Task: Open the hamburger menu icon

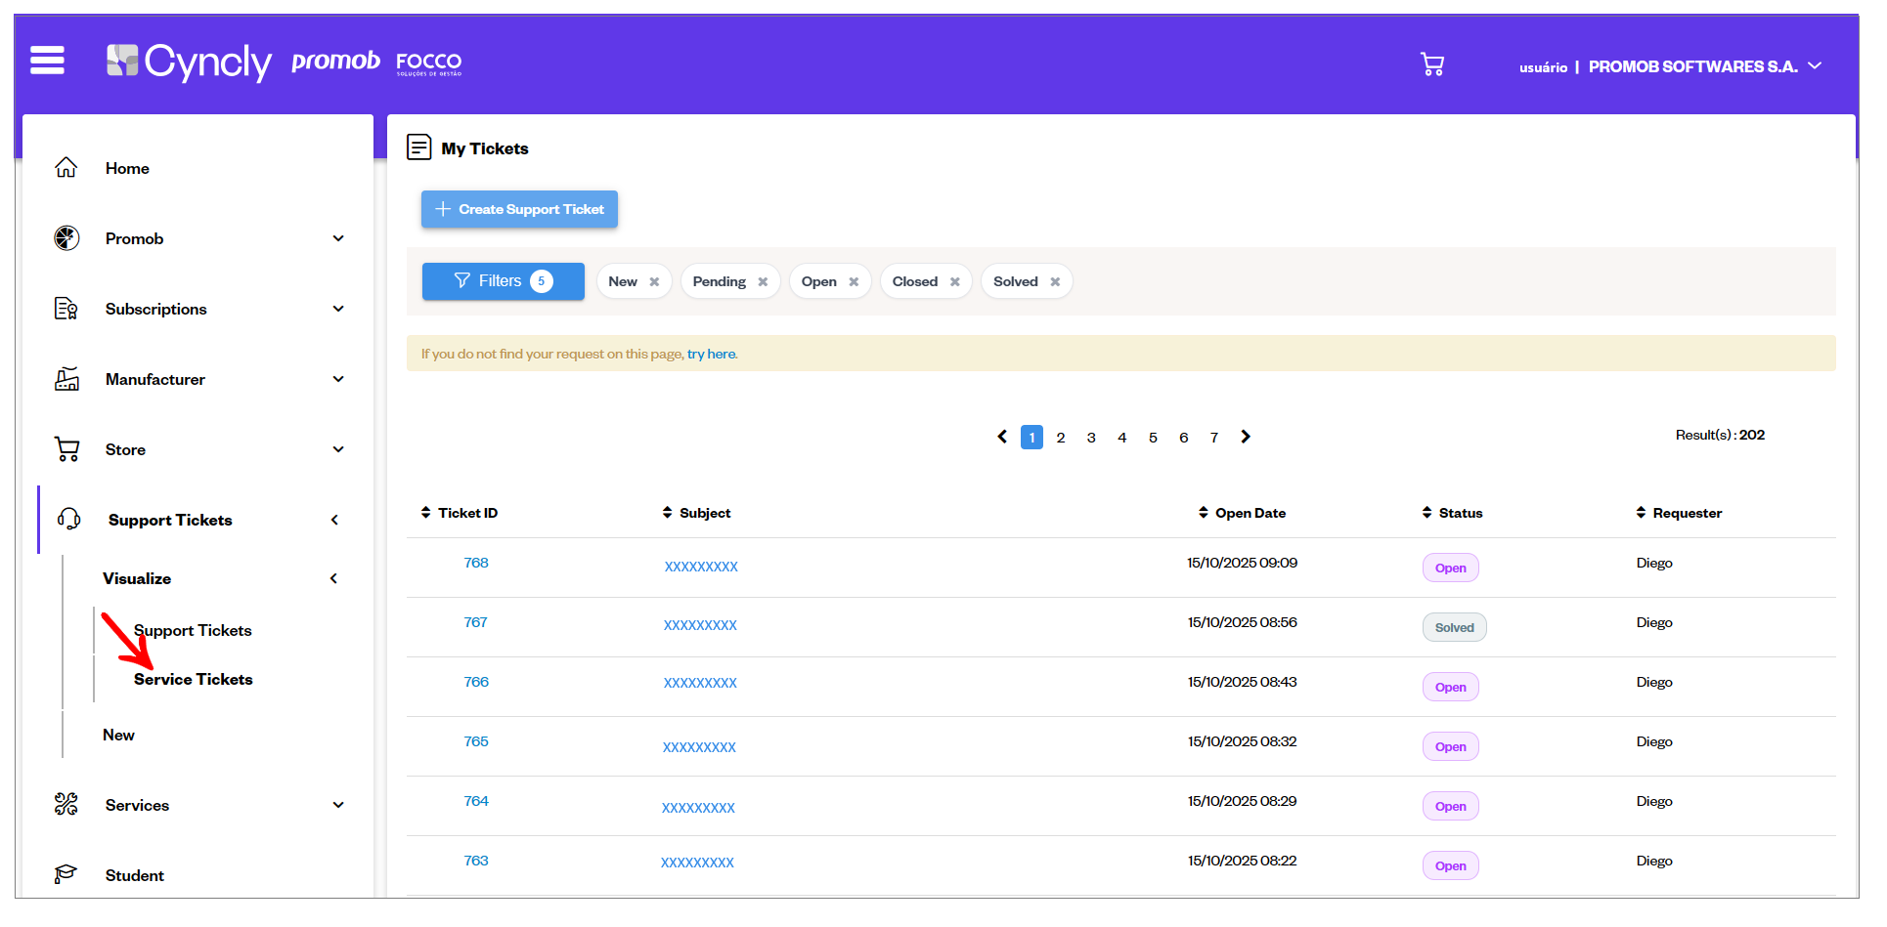Action: pos(47,61)
